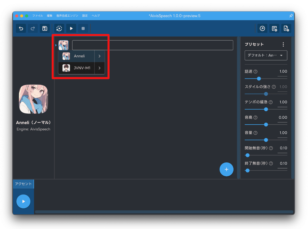This screenshot has height=229, width=308.
Task: Click the スタイルの強さ slider handle
Action: 266,94
